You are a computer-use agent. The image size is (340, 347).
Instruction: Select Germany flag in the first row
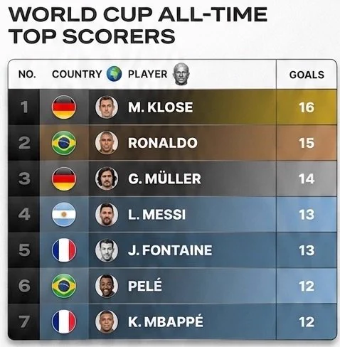[64, 107]
